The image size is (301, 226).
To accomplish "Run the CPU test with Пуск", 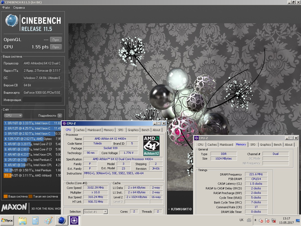I will [x=56, y=47].
